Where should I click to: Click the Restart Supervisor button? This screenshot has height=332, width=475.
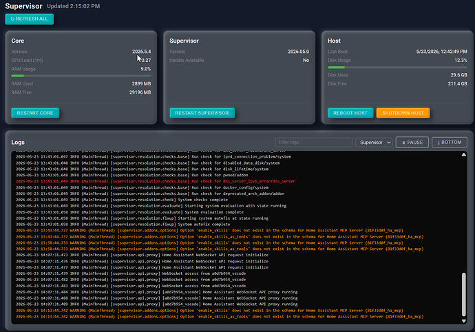coord(202,113)
